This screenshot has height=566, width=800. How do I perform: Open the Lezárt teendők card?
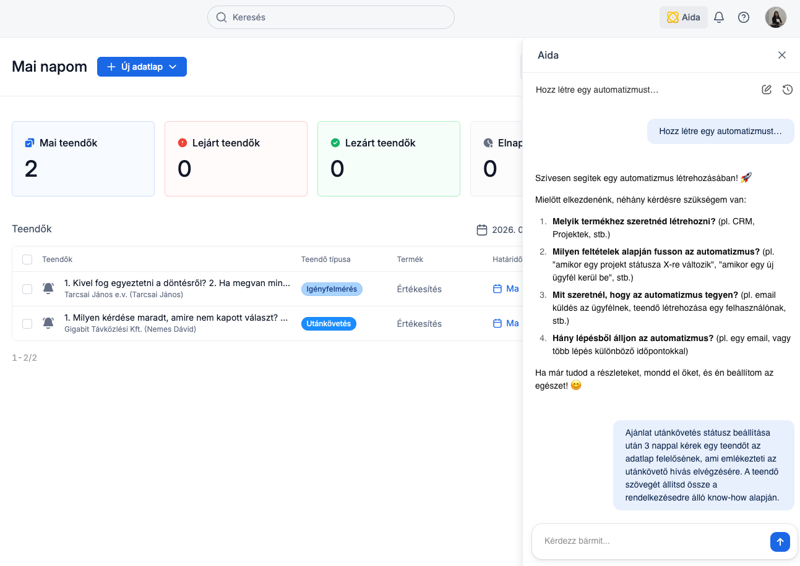(x=389, y=159)
